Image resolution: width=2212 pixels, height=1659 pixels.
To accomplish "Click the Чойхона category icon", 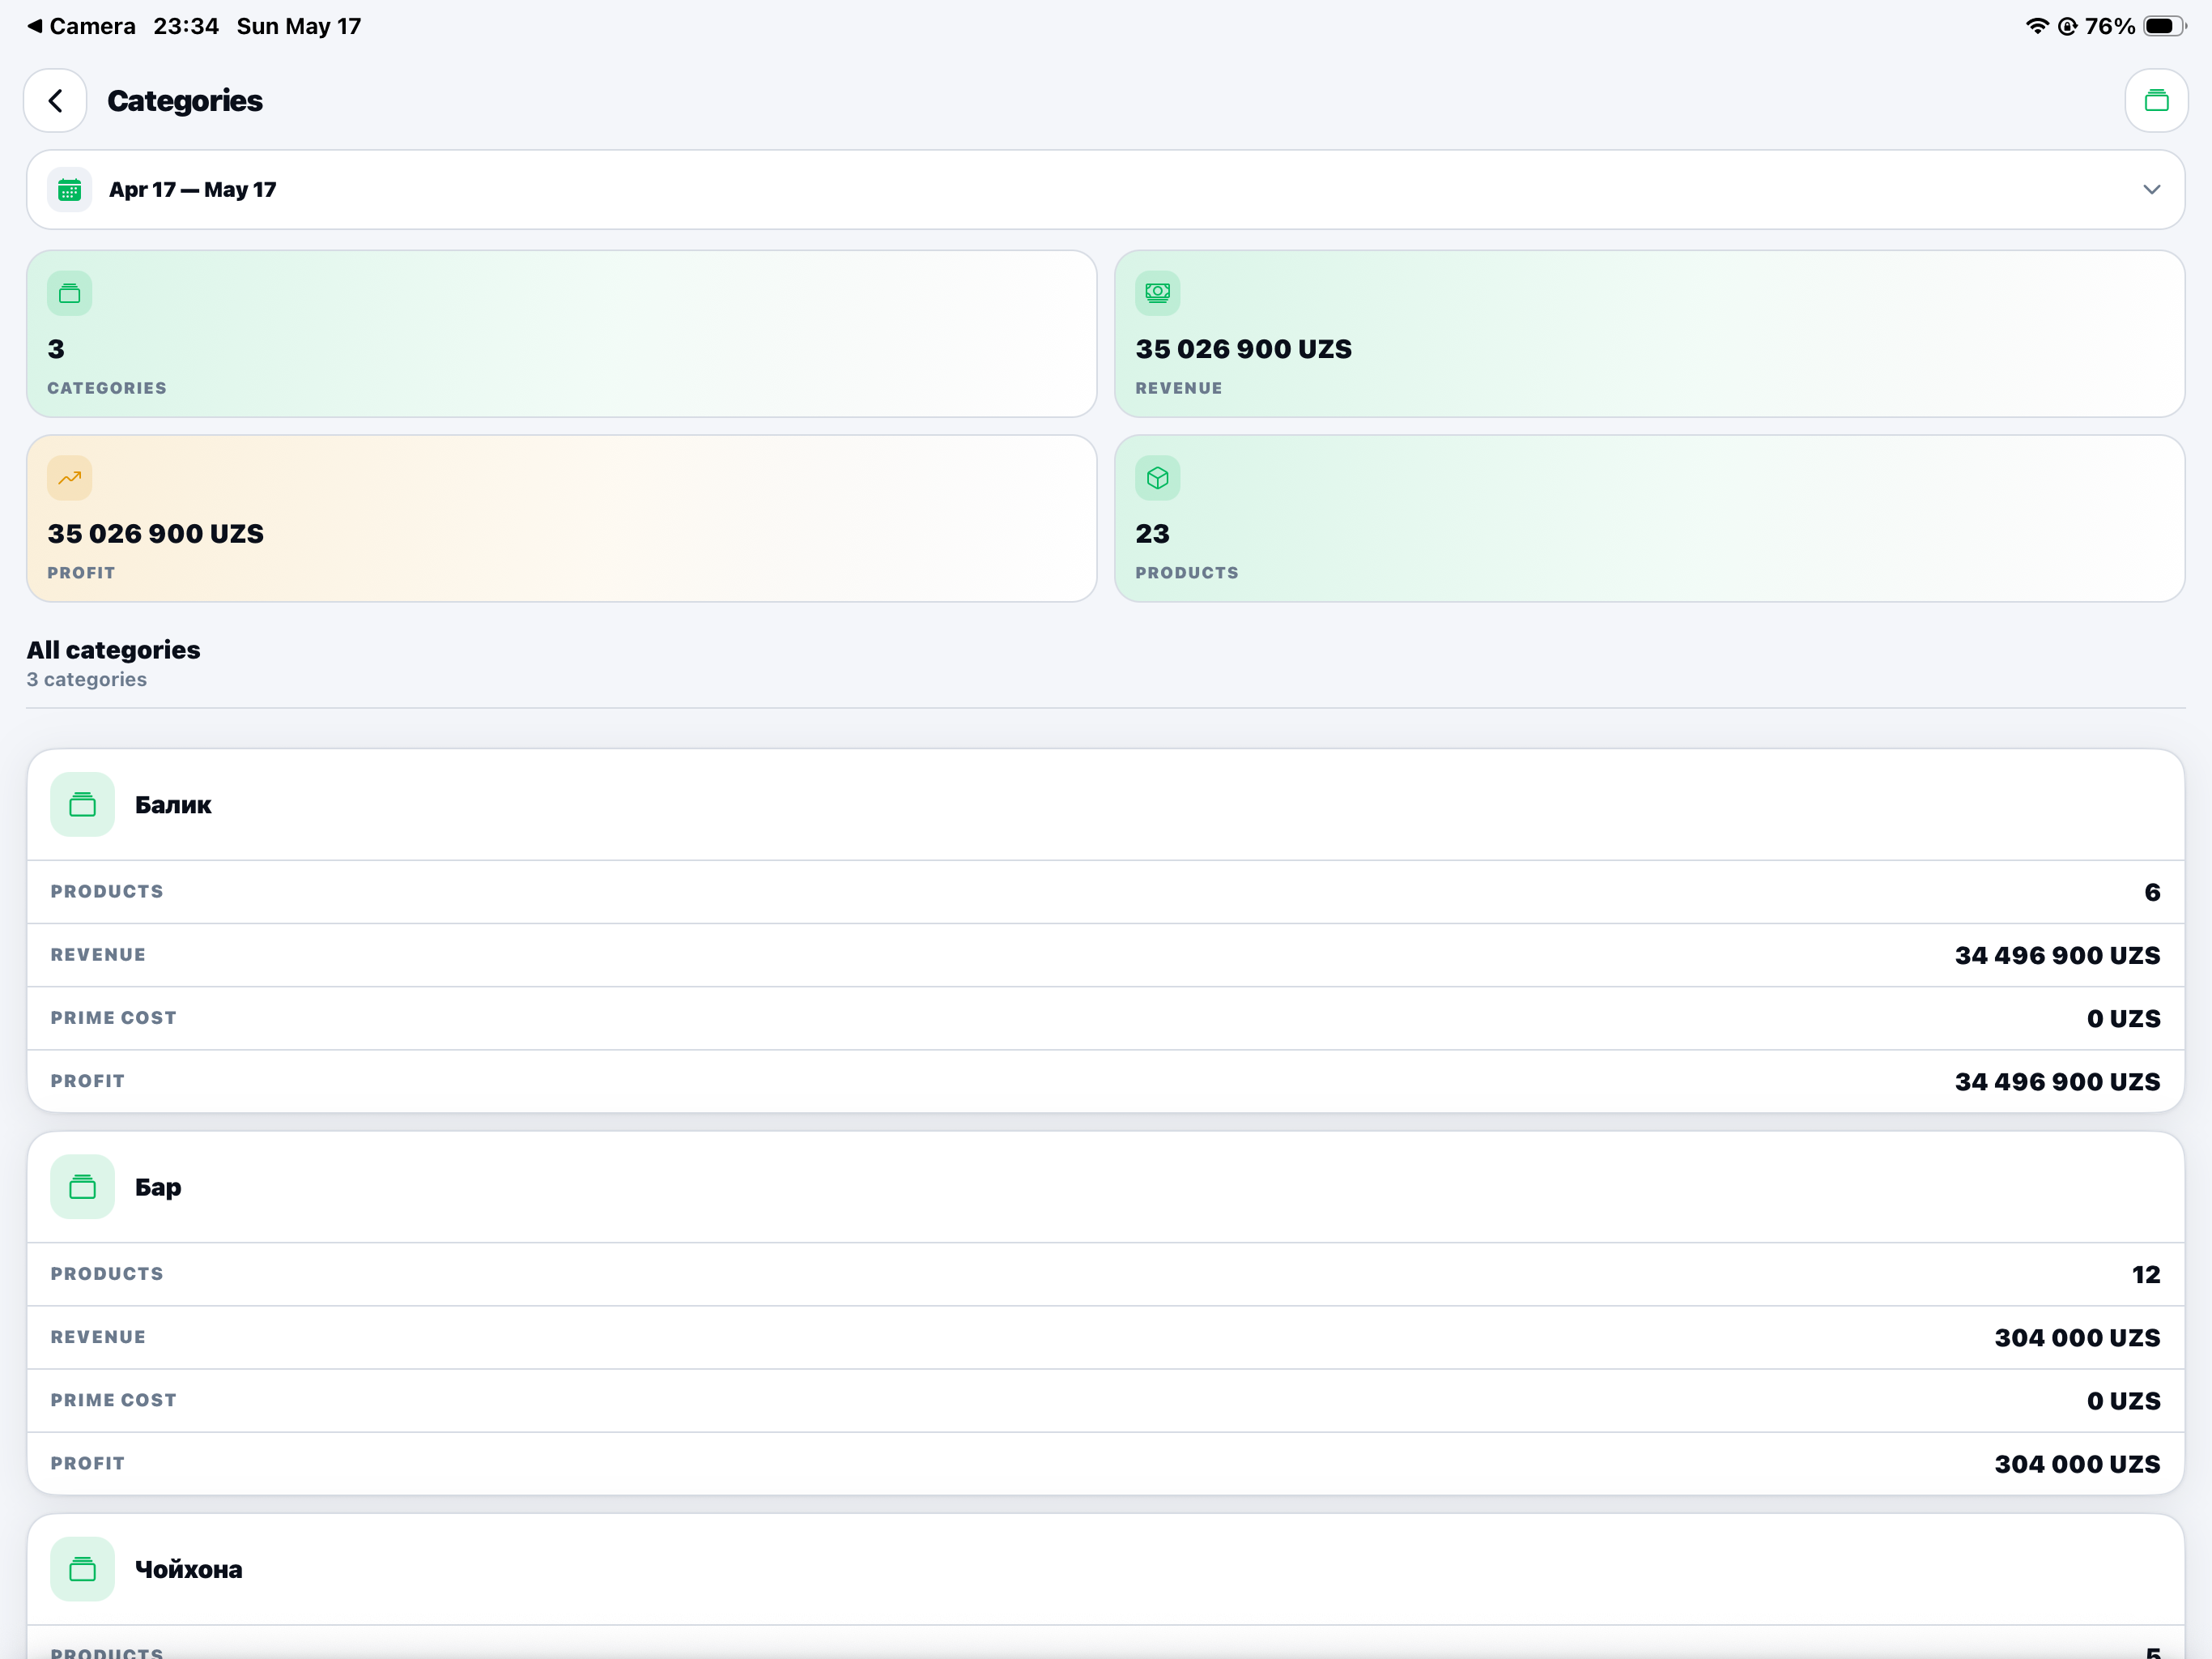I will 82,1569.
